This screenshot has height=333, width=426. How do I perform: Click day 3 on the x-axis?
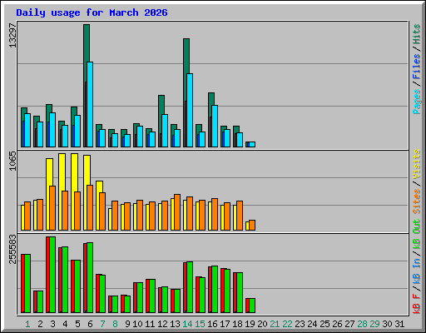(x=52, y=324)
